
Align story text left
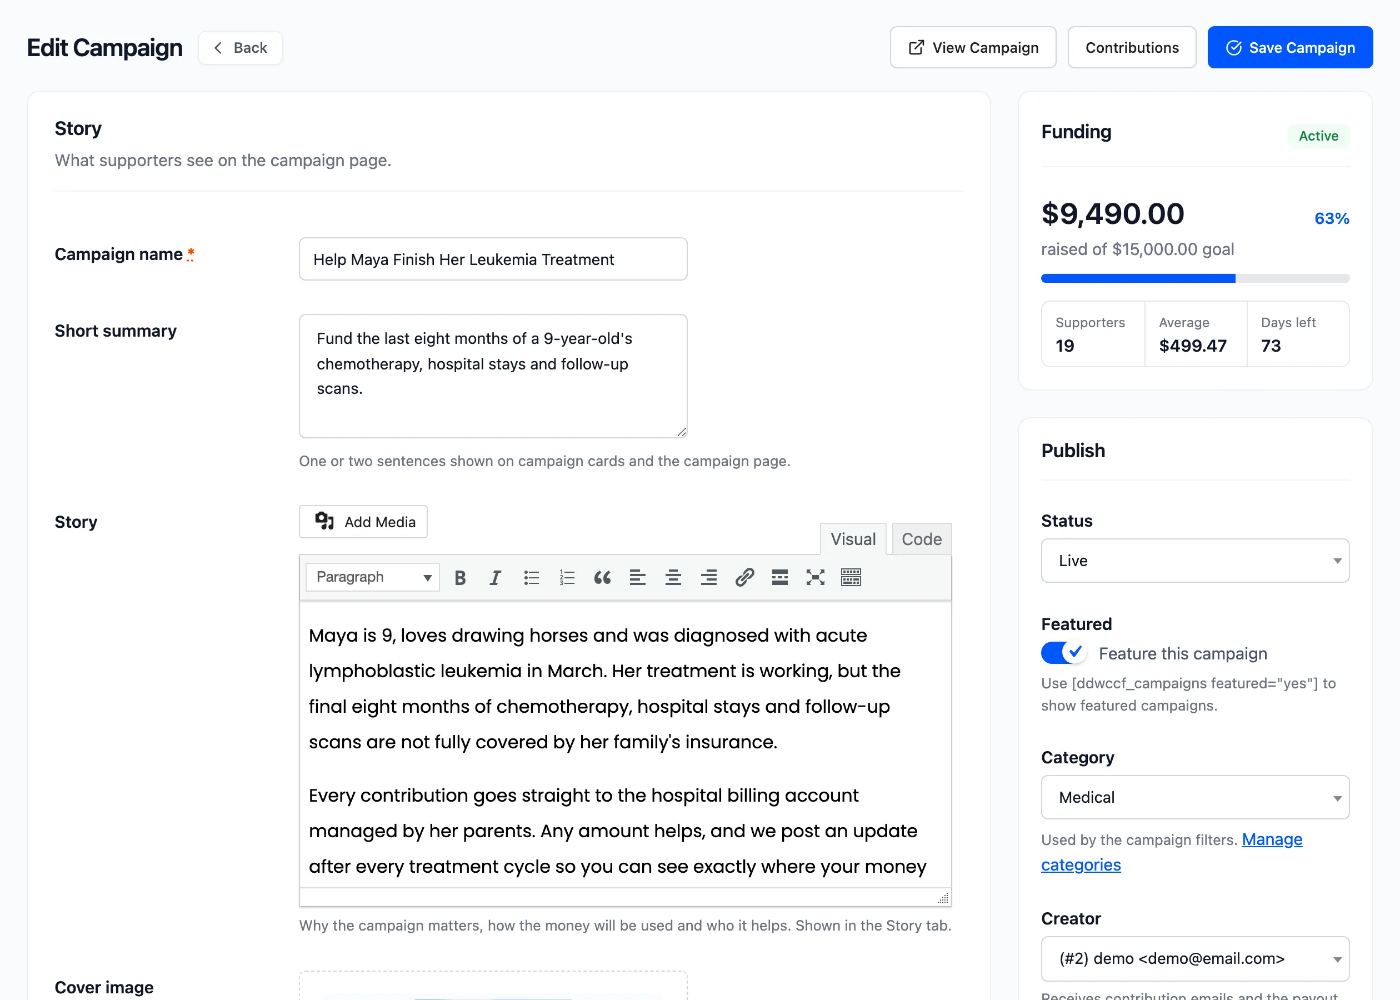click(638, 578)
